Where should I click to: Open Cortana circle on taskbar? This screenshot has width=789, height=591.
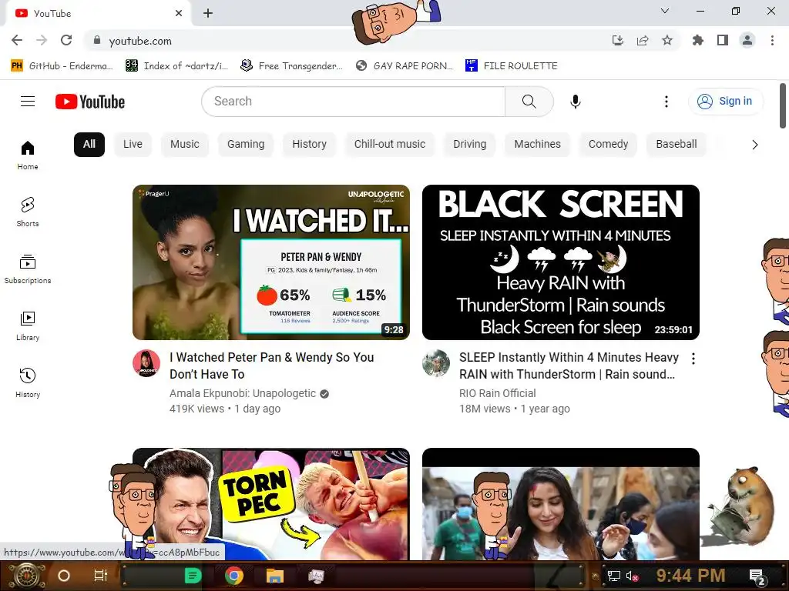pyautogui.click(x=64, y=576)
